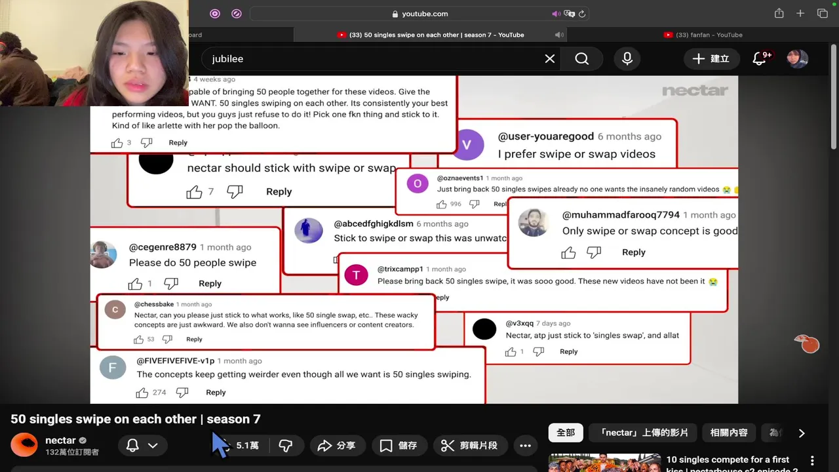Open the nectar channel name link
This screenshot has width=839, height=472.
pyautogui.click(x=60, y=441)
